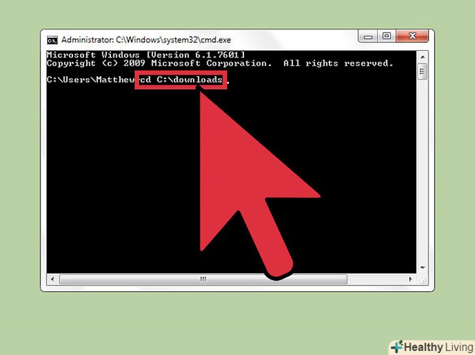Click the vertical scrollbar down arrow
The width and height of the screenshot is (475, 355).
click(x=423, y=268)
